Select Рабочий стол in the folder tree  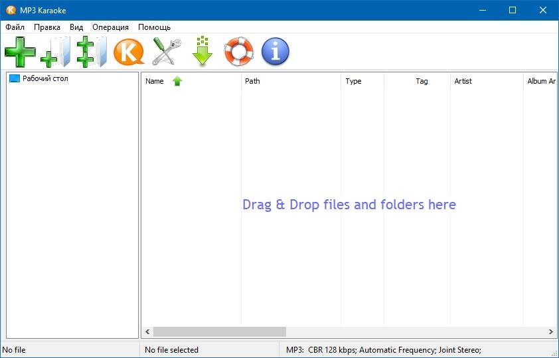click(45, 78)
